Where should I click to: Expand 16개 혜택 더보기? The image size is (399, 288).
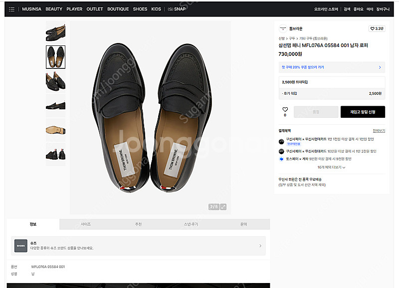tap(331, 167)
